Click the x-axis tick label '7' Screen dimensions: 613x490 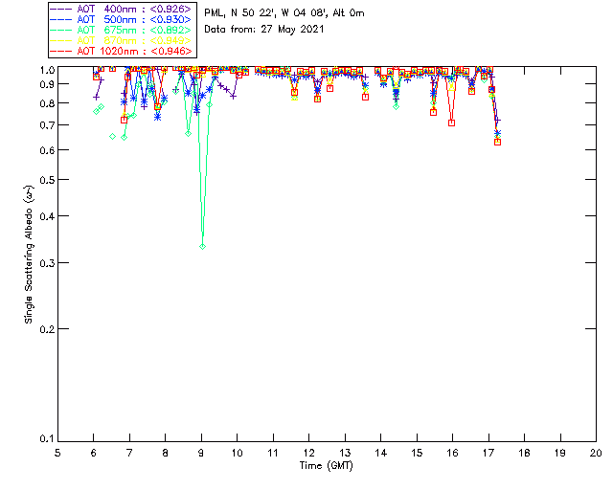click(129, 453)
